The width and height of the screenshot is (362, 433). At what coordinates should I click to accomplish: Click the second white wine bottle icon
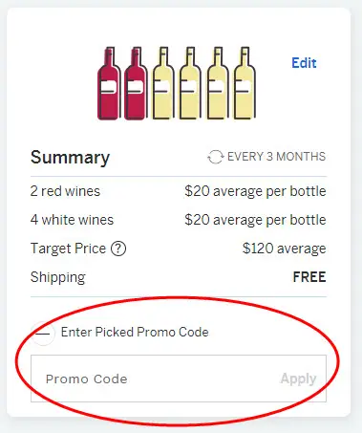pos(190,83)
